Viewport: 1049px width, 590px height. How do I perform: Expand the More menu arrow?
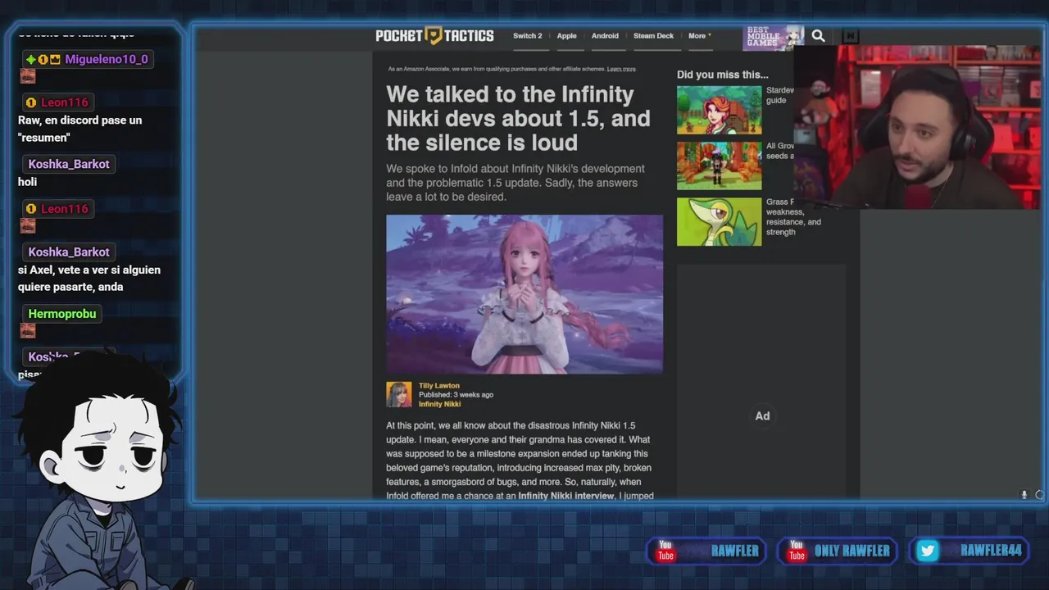[x=710, y=36]
